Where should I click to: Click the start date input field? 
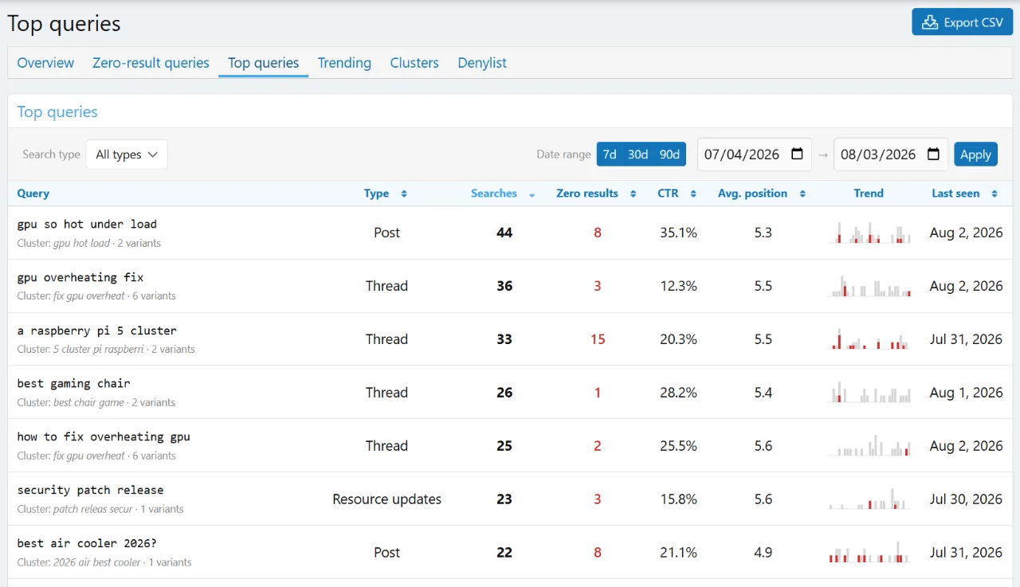point(754,155)
